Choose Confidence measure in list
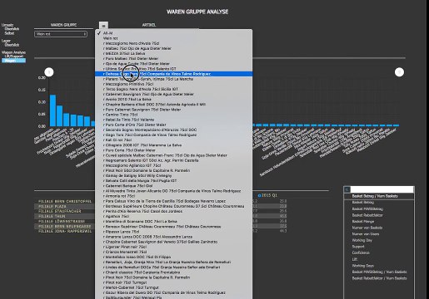Screen dimensions: 429x299 pos(361,252)
